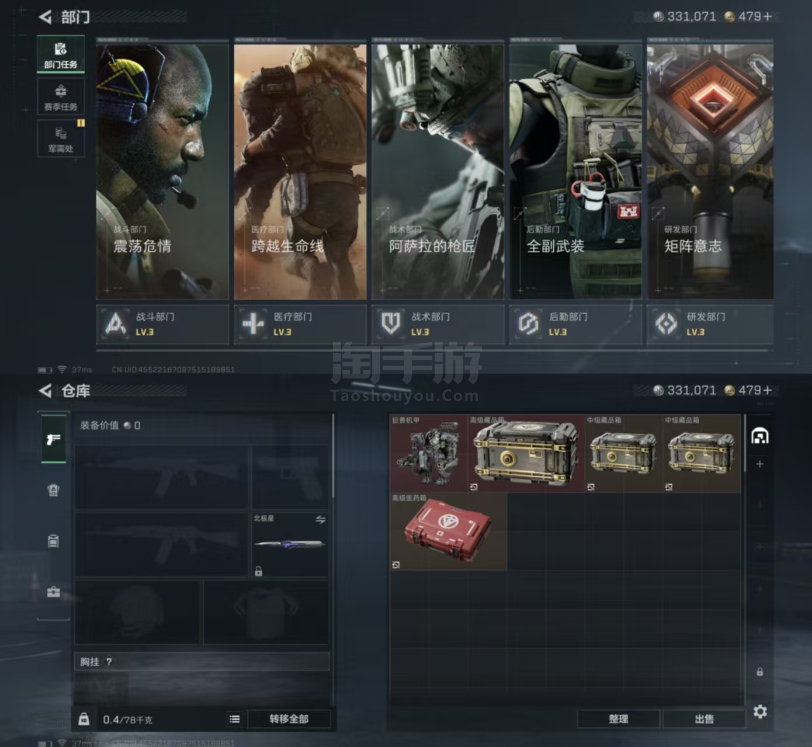Click the weight lock icon by 0.4/78千克
Screen dimensions: 812x747
(x=84, y=719)
